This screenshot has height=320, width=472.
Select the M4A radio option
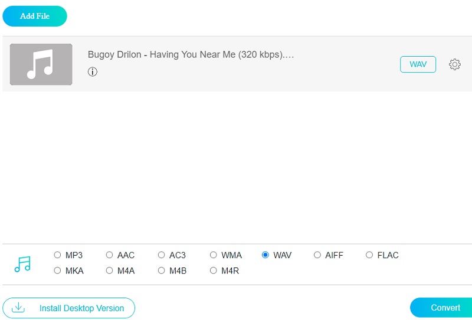tap(109, 270)
